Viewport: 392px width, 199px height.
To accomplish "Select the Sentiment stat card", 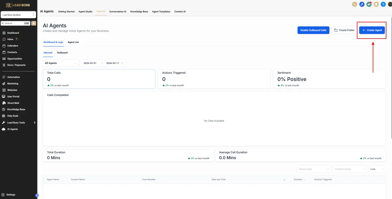I will [330, 79].
